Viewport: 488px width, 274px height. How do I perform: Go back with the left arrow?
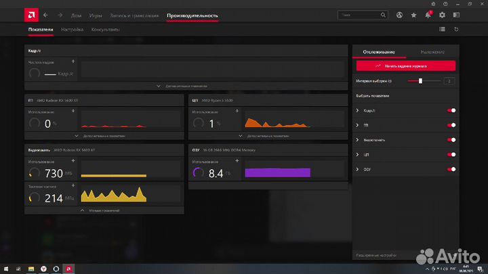[45, 14]
